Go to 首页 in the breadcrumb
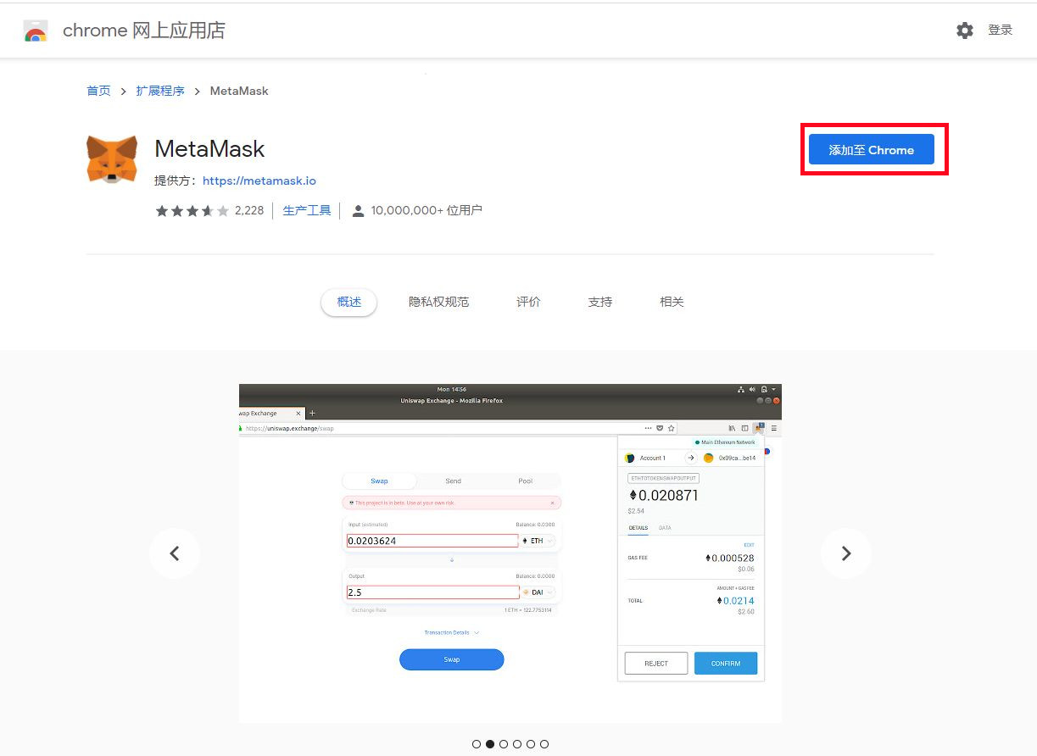 [98, 91]
